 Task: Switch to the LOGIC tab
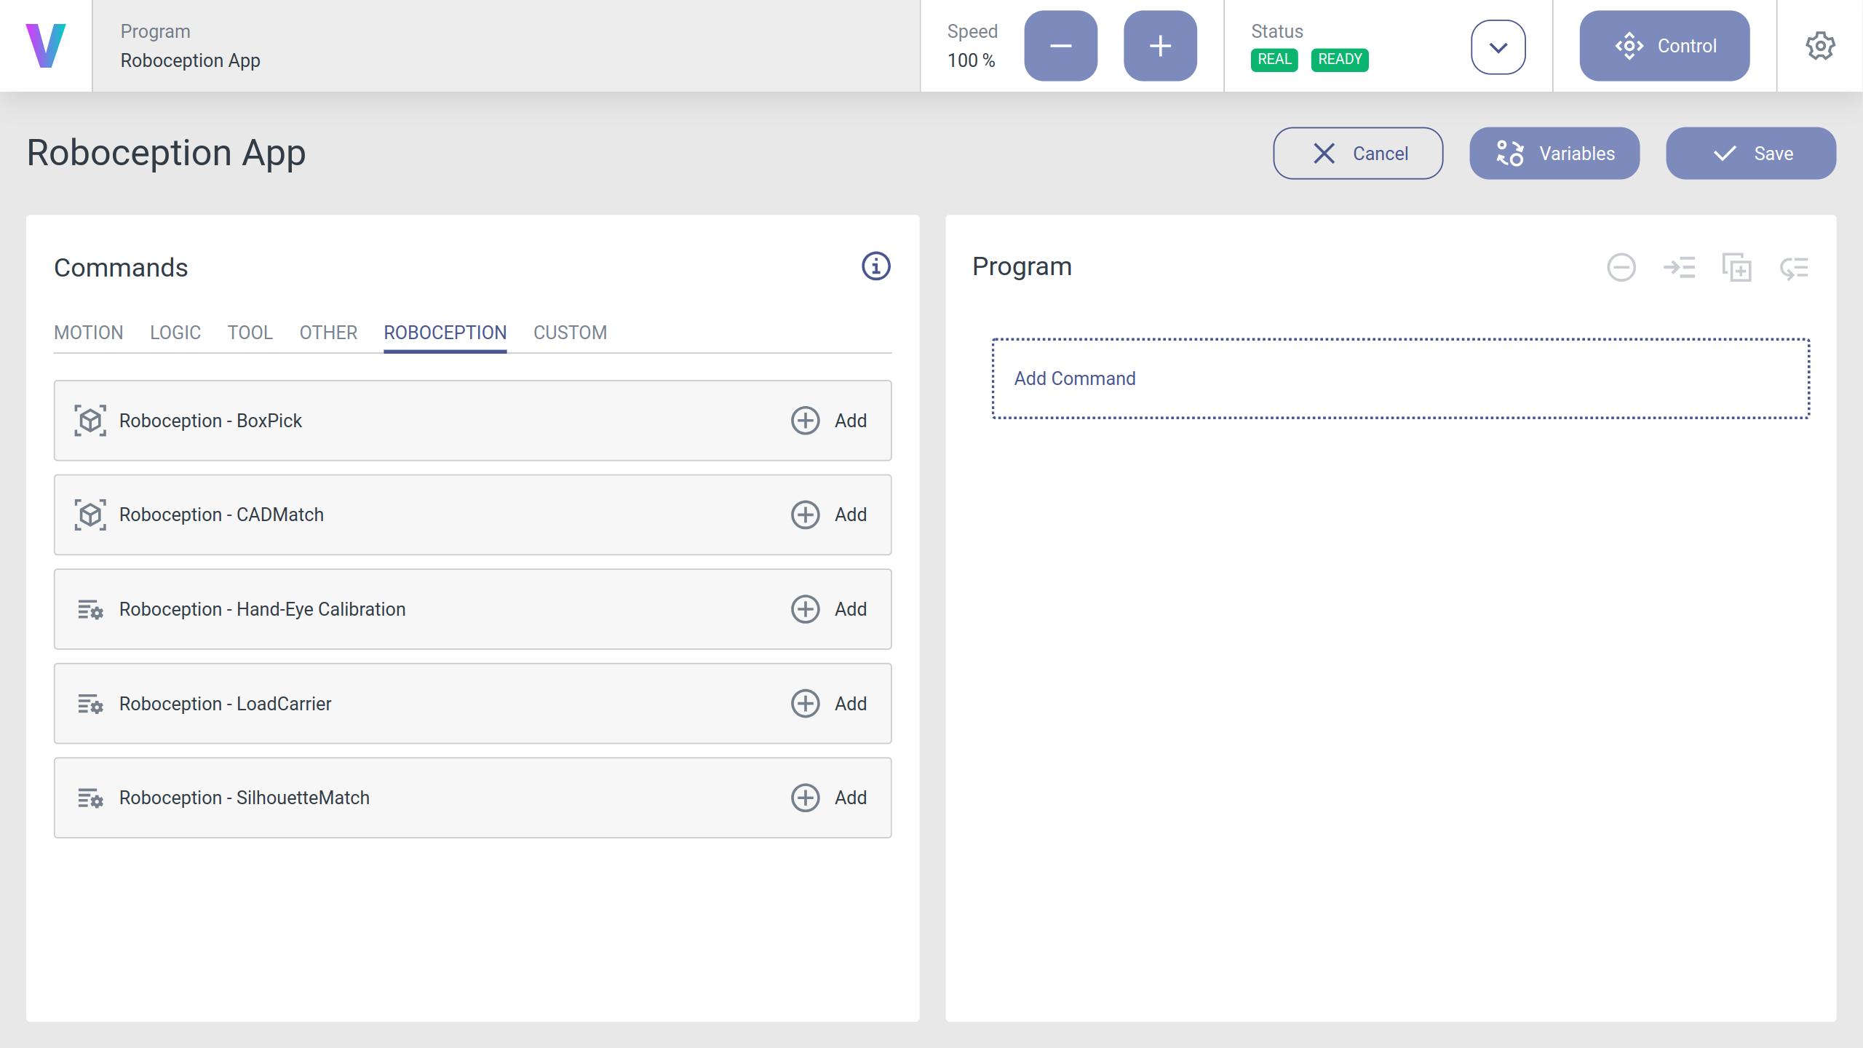[175, 333]
